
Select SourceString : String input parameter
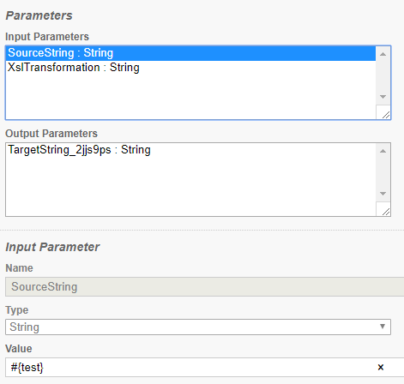click(190, 53)
